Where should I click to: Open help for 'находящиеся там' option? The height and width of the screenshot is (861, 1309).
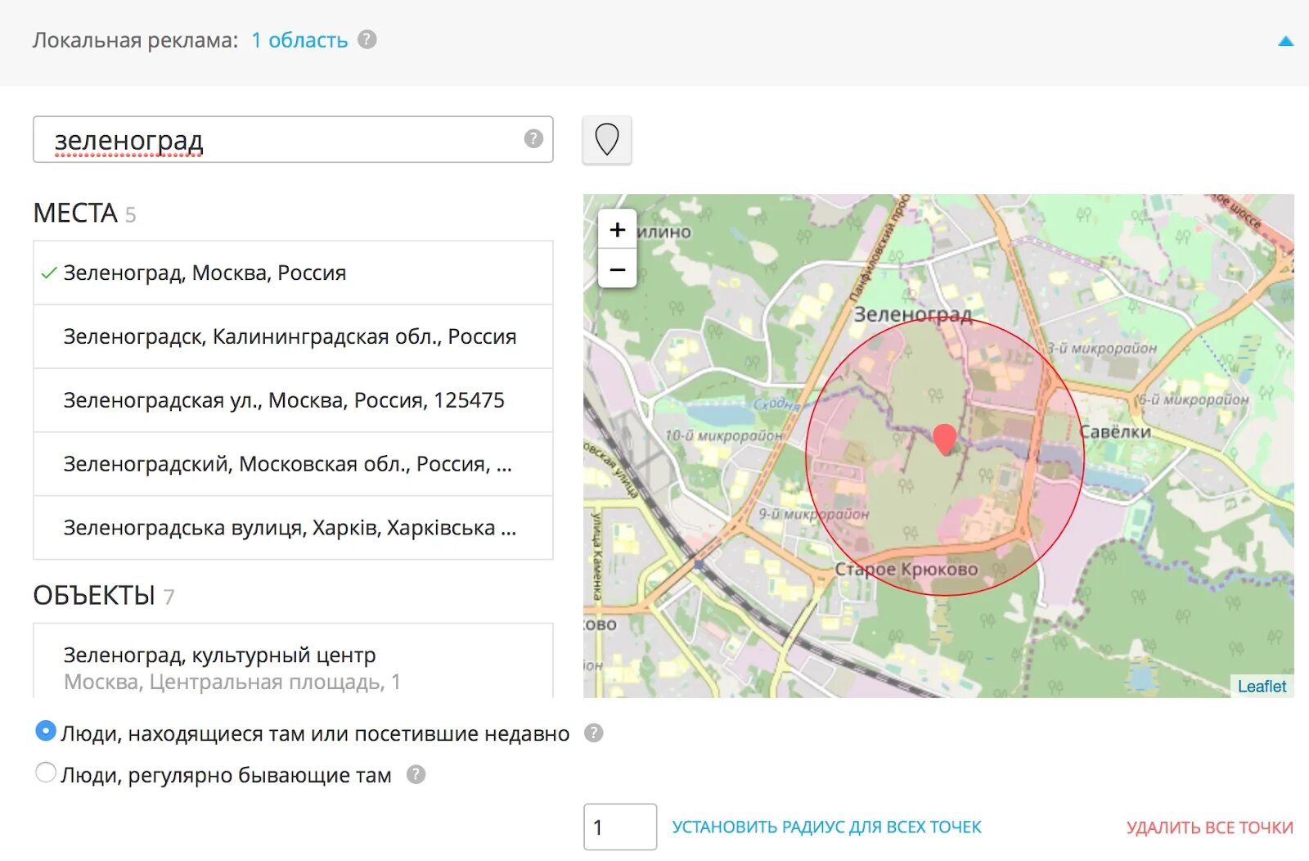pos(593,733)
